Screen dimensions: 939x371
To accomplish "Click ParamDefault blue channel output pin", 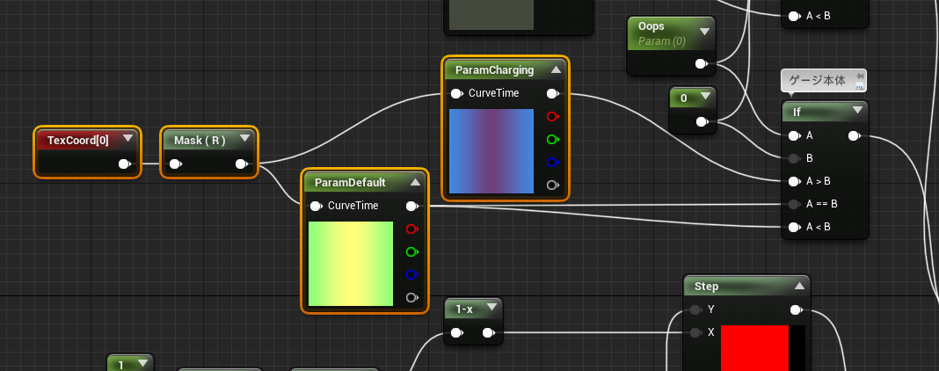I will click(412, 274).
